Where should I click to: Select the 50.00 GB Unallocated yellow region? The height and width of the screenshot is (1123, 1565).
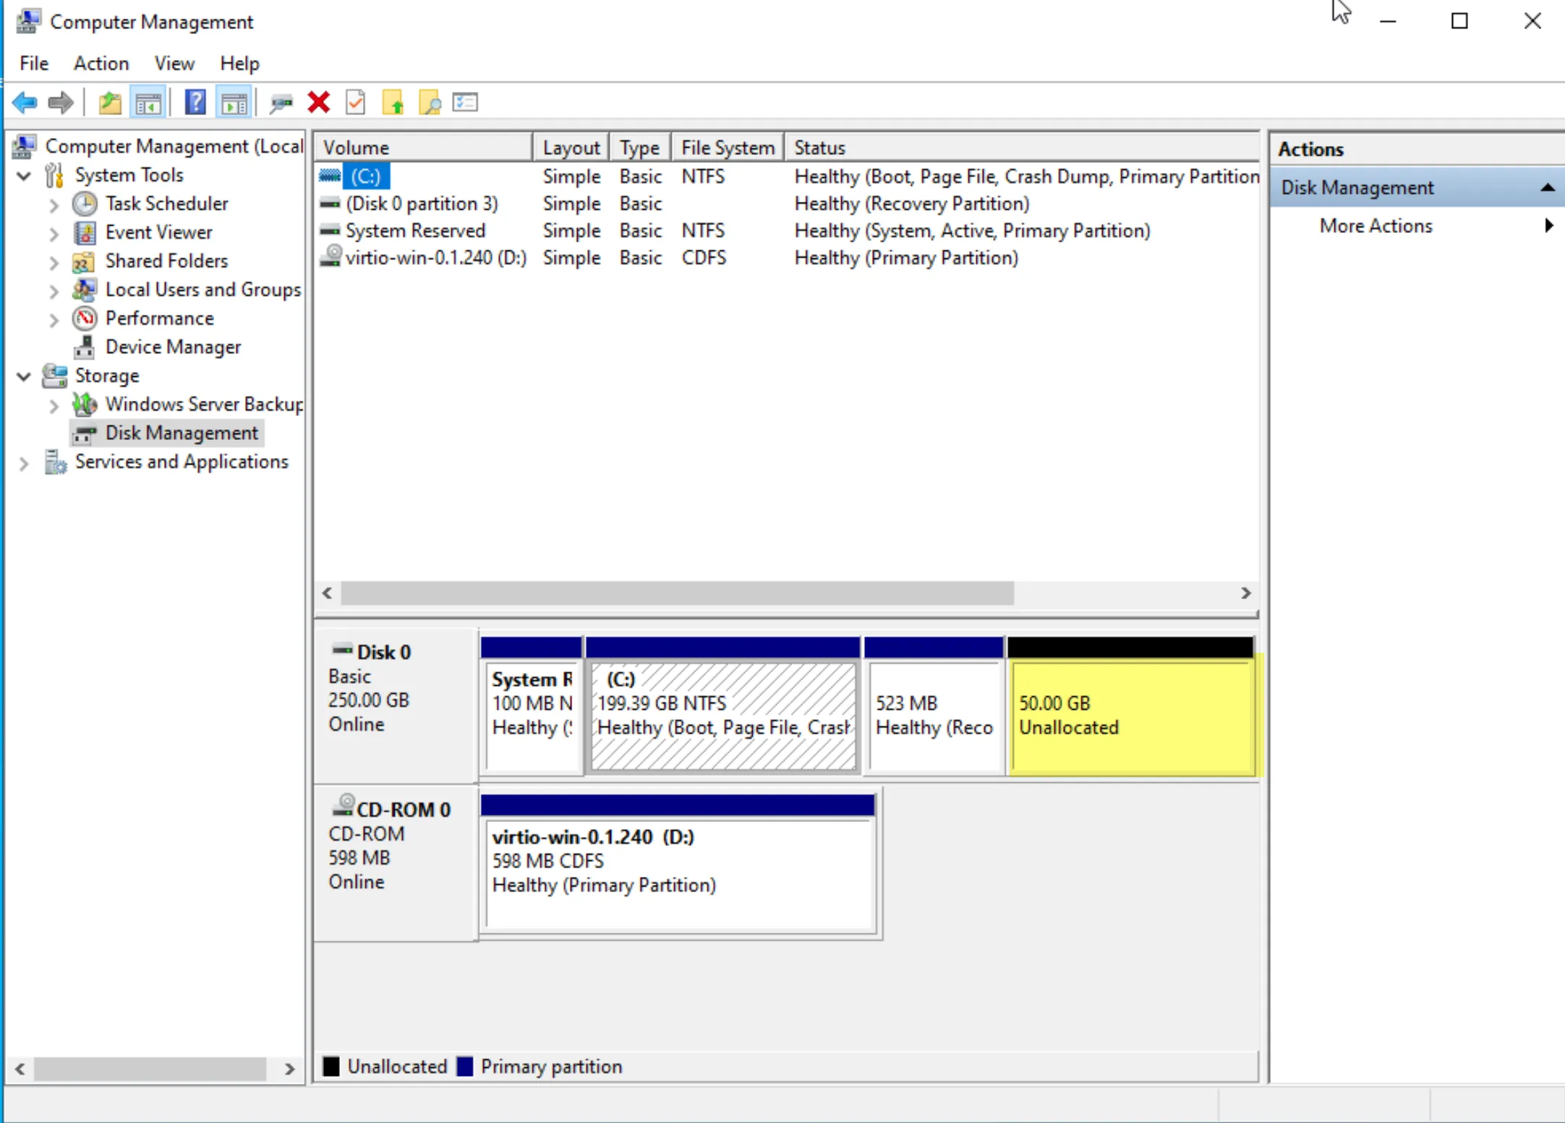coord(1130,715)
